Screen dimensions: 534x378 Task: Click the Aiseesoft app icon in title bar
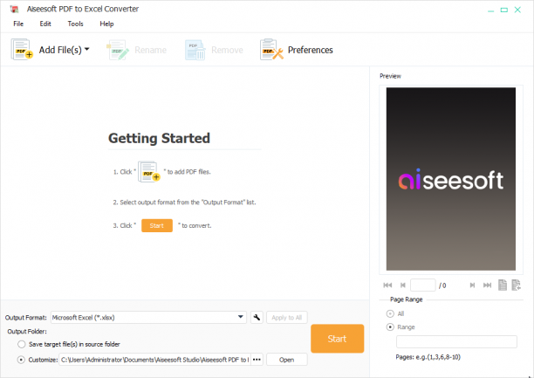coord(14,10)
